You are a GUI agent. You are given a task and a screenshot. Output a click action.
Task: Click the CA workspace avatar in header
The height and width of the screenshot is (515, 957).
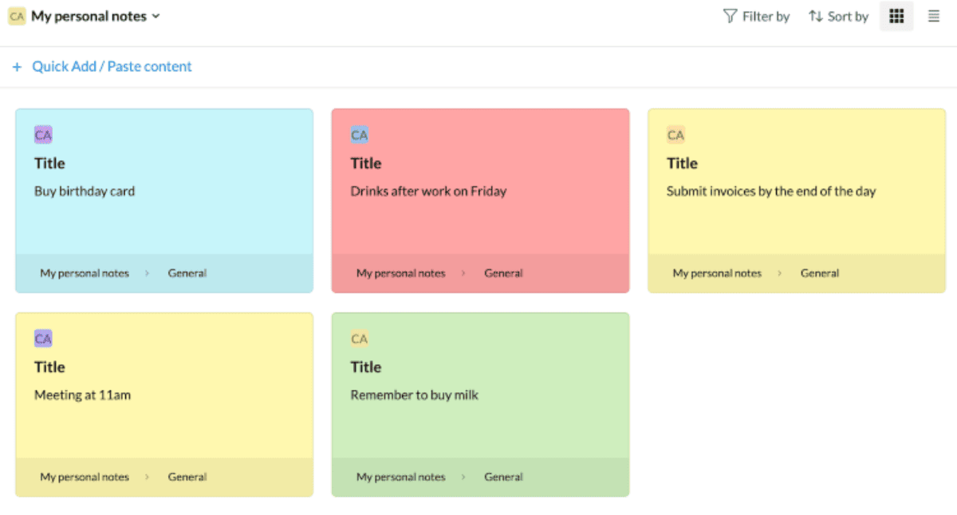coord(17,16)
